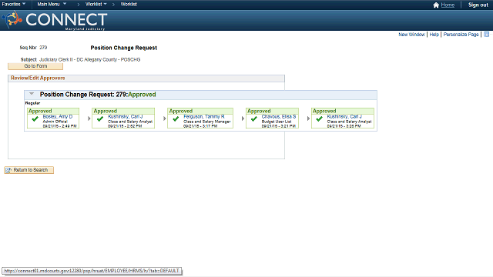The image size is (493, 277).
Task: Click the Return to Search magnifier icon
Action: 8,170
